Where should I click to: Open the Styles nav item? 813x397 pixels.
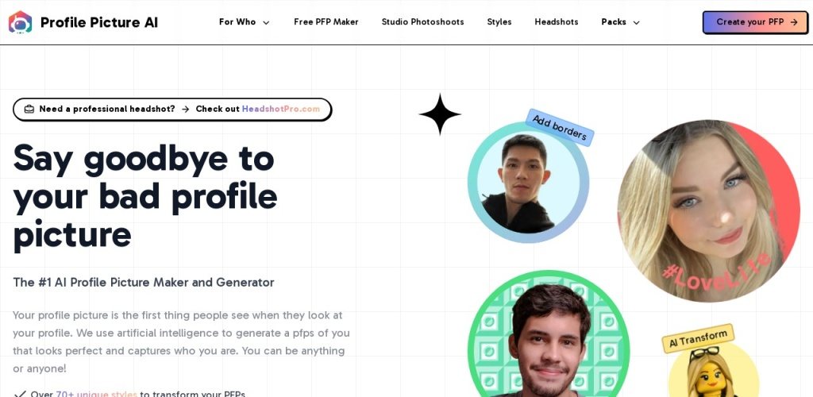(x=499, y=22)
